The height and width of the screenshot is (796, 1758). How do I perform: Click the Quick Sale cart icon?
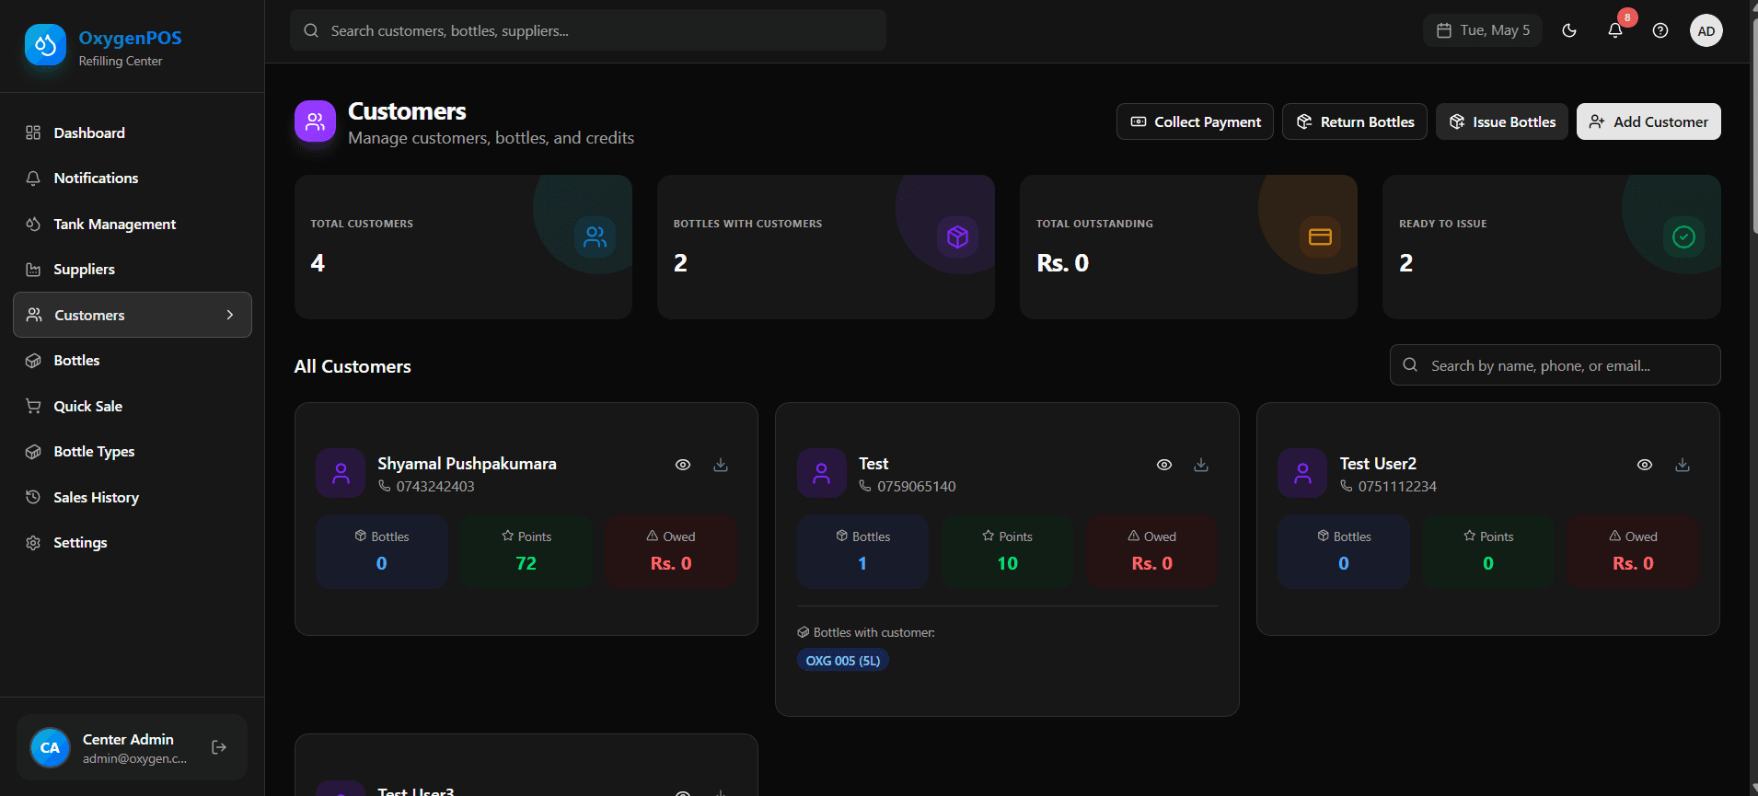33,406
